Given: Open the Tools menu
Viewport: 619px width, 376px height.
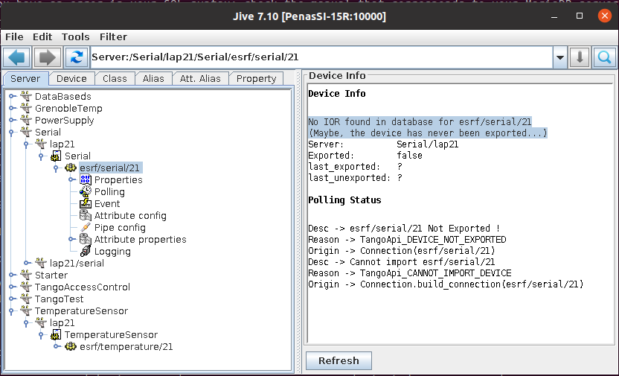Looking at the screenshot, I should 75,36.
